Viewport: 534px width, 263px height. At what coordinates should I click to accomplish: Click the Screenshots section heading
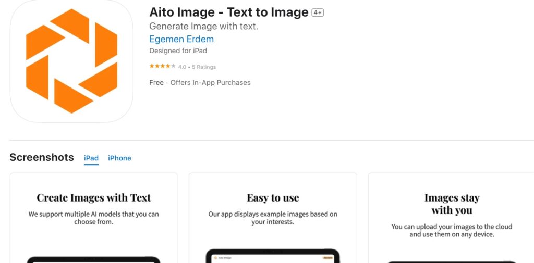coord(42,157)
